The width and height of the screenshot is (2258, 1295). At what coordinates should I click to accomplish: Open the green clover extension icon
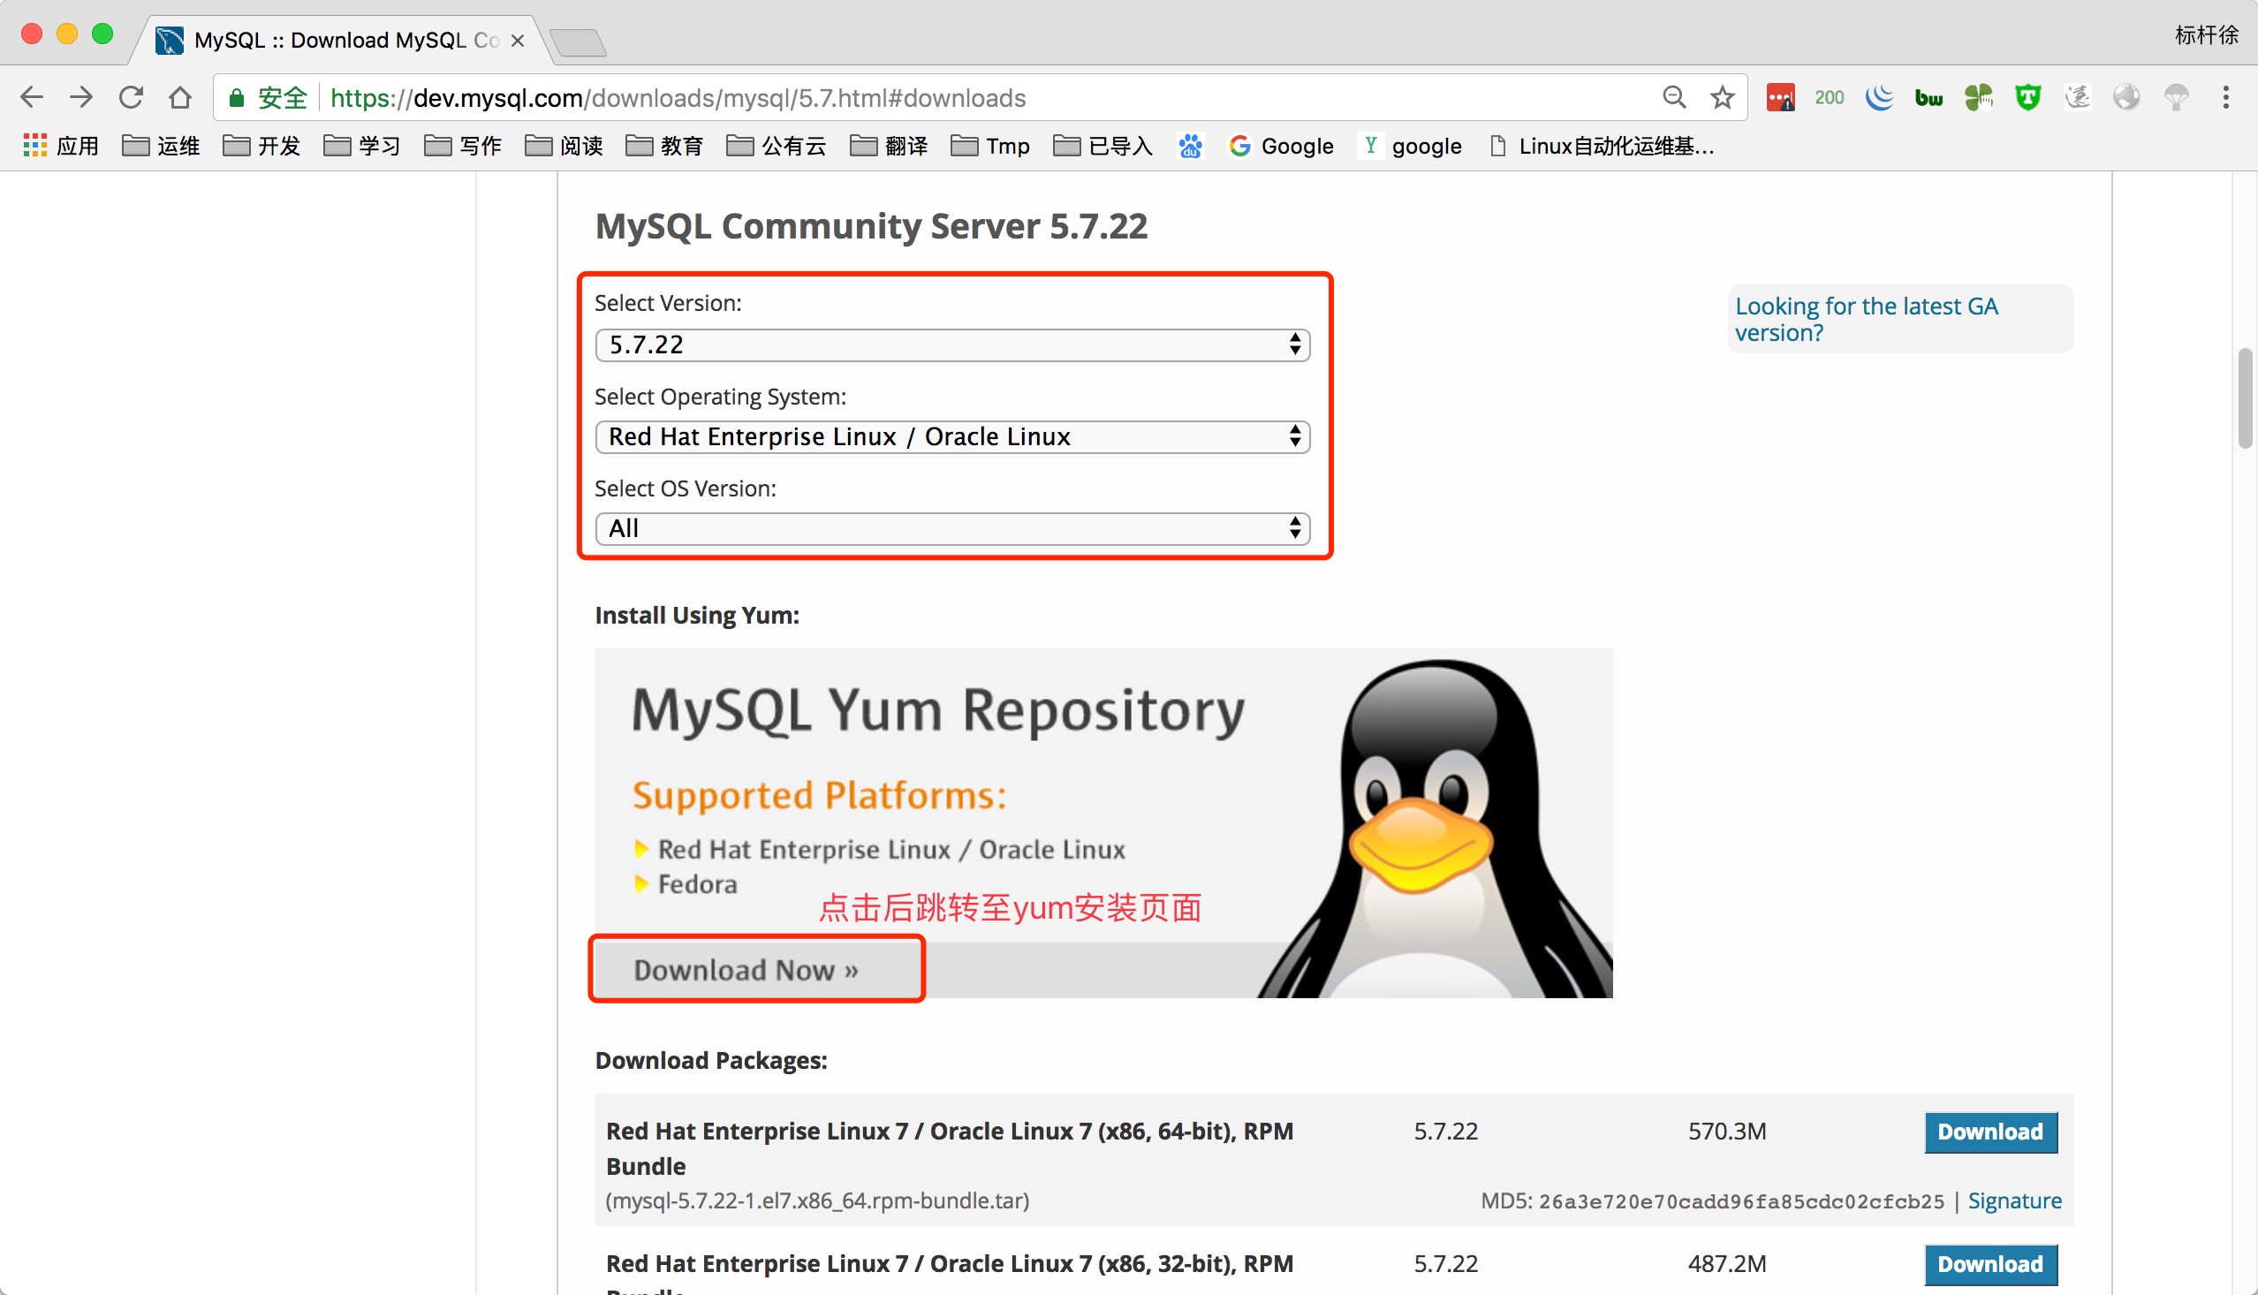click(x=1979, y=97)
